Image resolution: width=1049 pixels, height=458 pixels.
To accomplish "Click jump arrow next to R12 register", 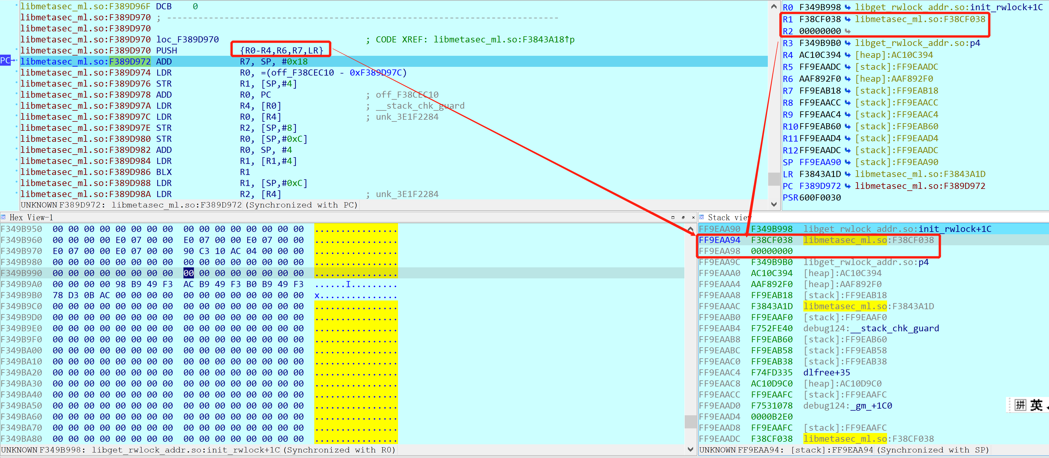I will tap(848, 150).
